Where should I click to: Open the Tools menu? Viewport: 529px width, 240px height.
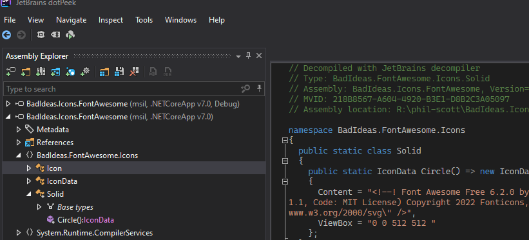pos(144,20)
